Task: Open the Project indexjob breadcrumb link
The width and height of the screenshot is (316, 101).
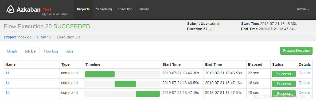Action: (x=18, y=37)
